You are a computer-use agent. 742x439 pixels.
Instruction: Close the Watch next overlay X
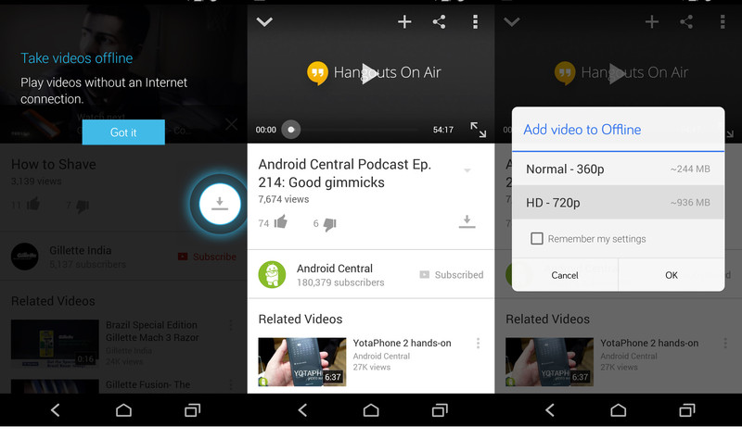tap(231, 124)
